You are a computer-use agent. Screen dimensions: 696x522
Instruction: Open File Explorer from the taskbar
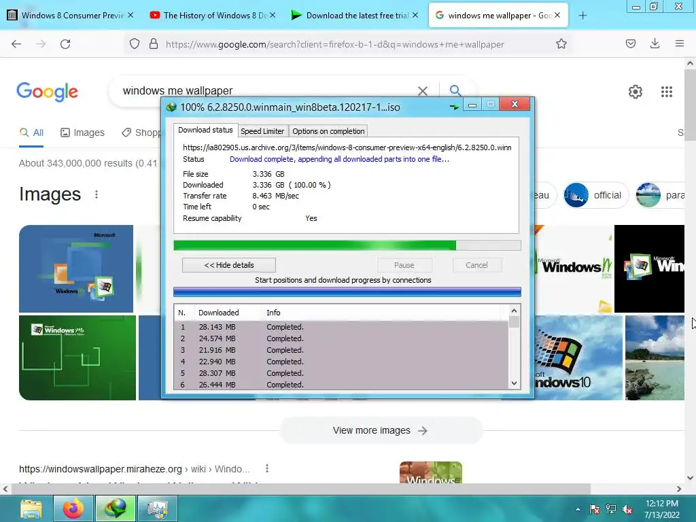31,508
